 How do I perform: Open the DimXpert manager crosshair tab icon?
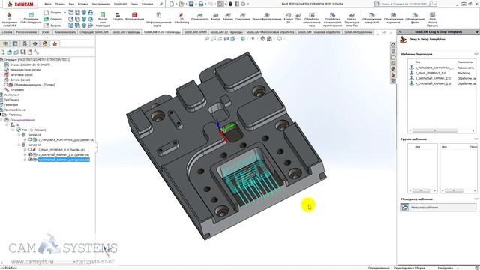click(x=35, y=43)
